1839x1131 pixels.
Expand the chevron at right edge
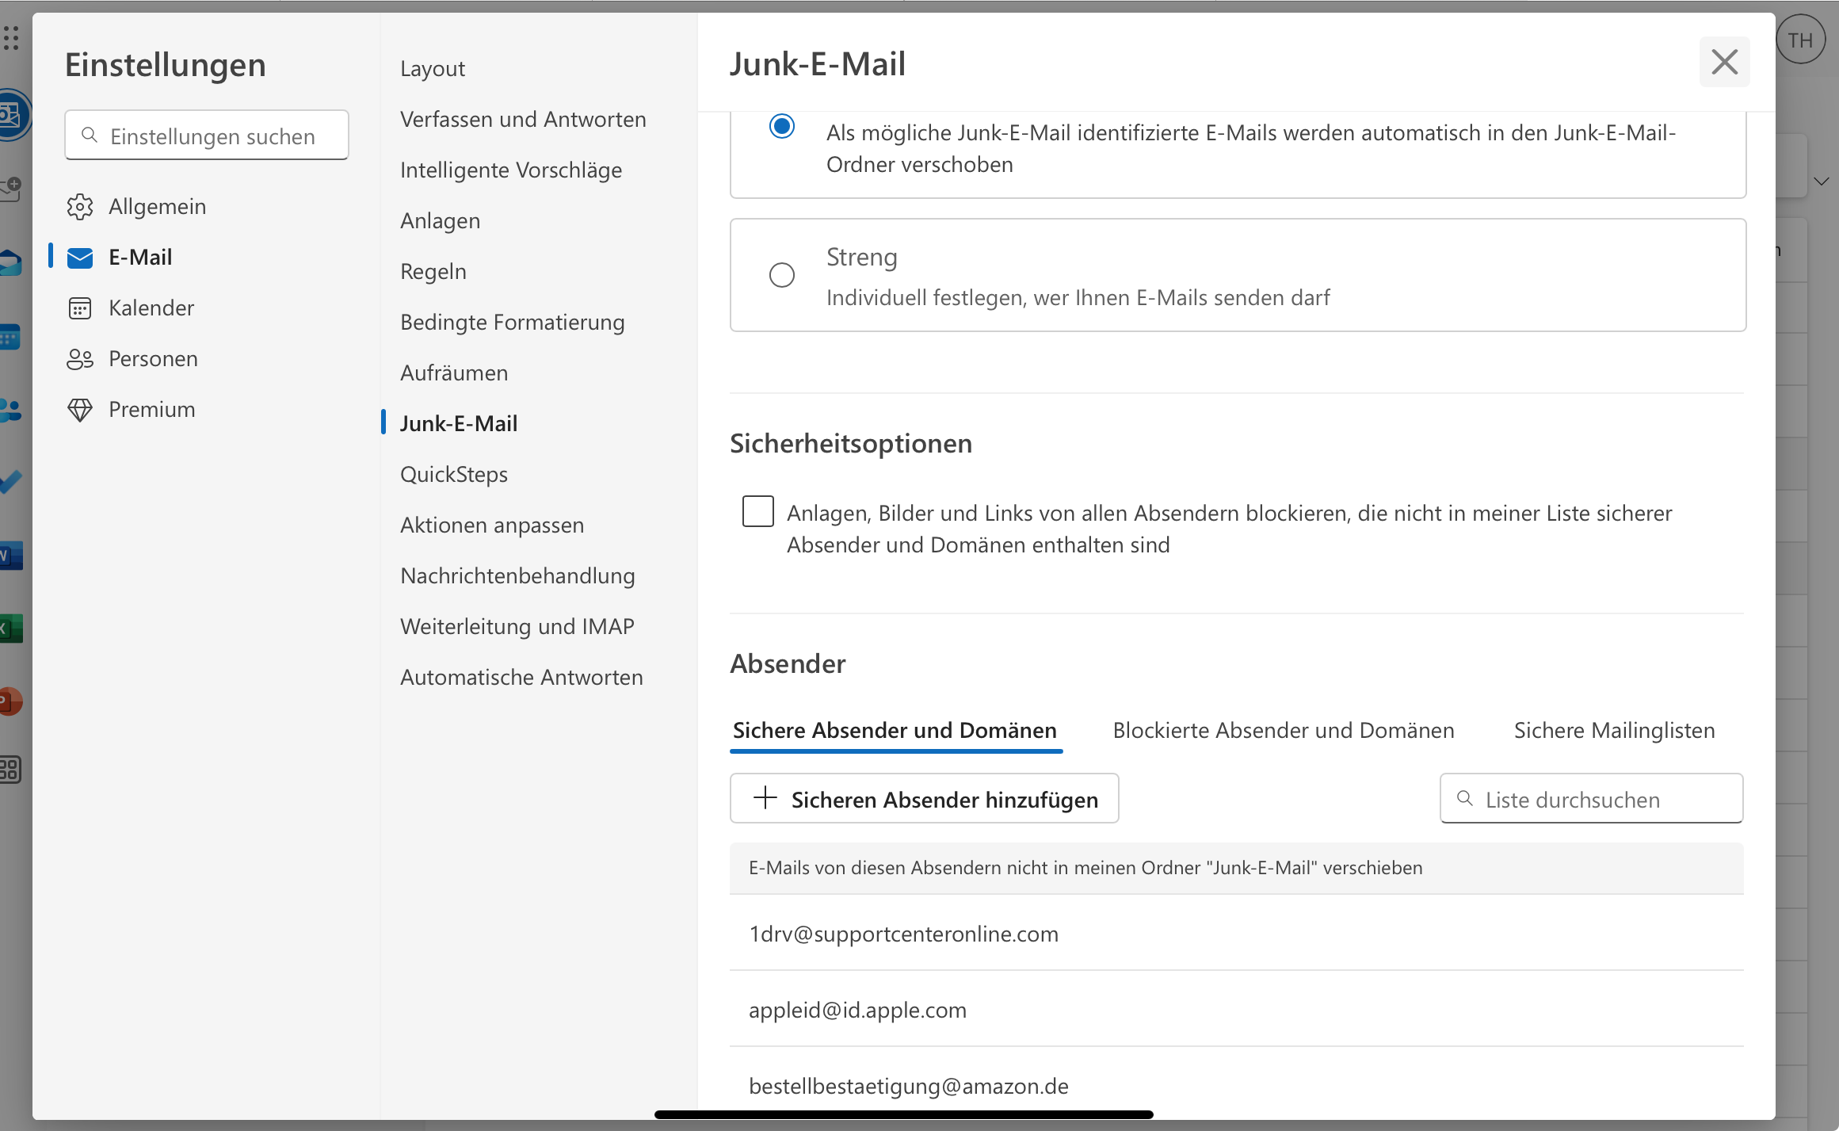[x=1821, y=181]
